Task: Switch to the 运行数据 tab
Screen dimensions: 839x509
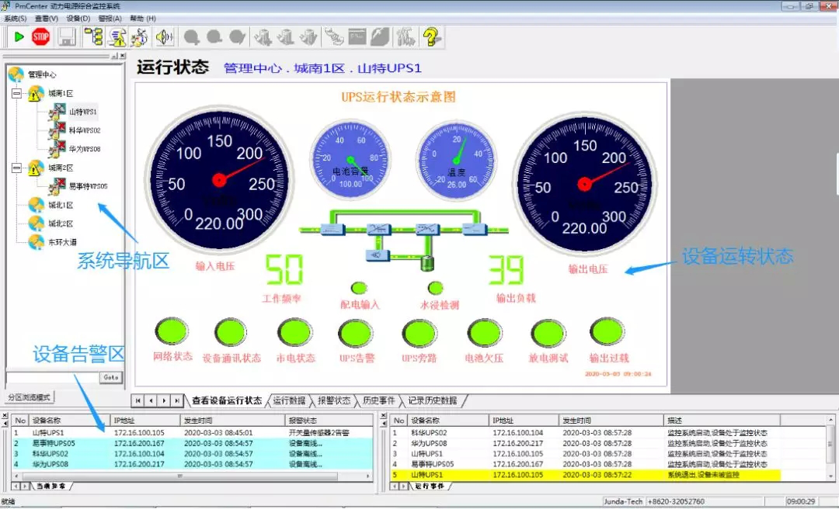Action: click(289, 401)
